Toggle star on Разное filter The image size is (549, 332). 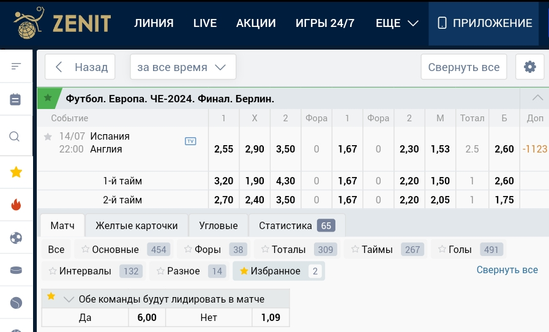click(x=160, y=271)
